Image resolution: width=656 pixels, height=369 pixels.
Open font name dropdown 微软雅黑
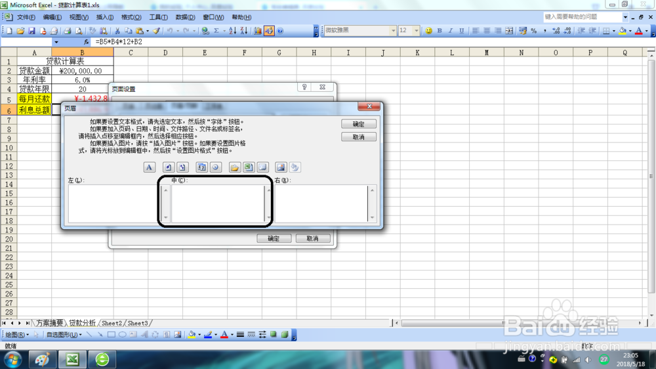pyautogui.click(x=393, y=31)
